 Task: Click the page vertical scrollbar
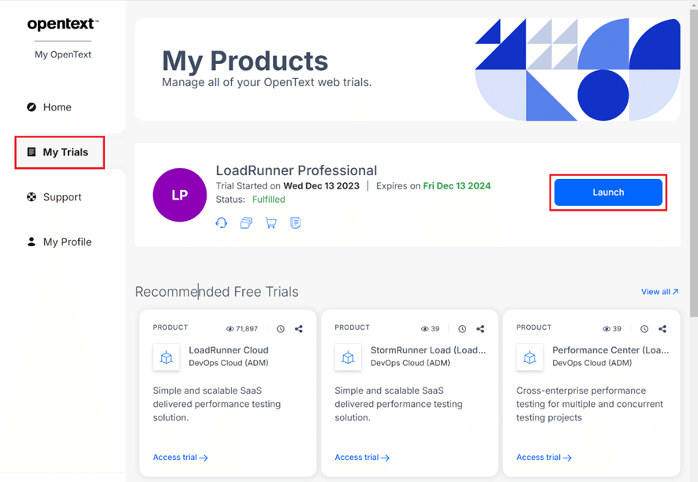(x=693, y=164)
